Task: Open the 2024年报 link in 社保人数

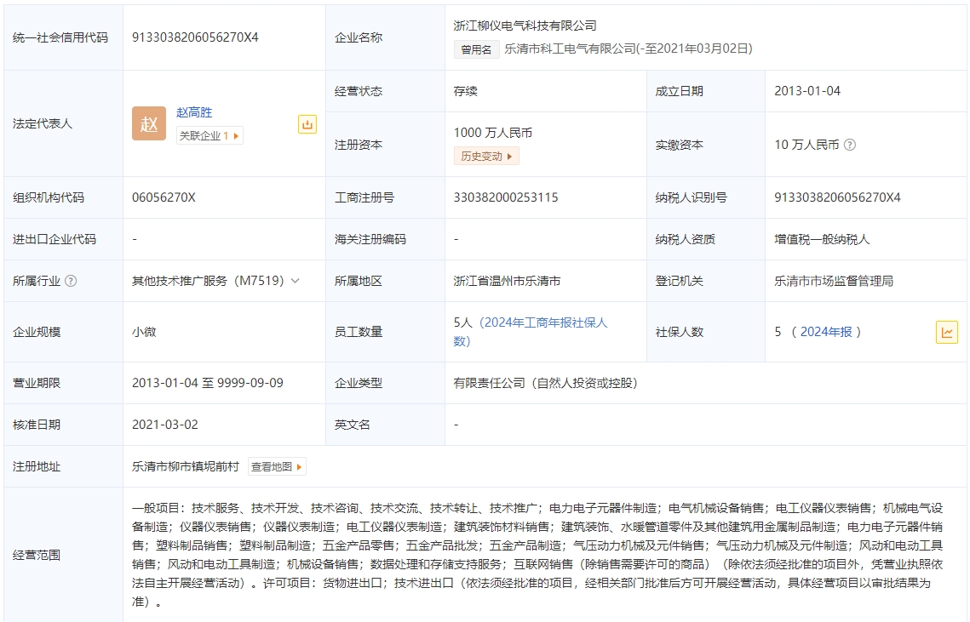Action: pyautogui.click(x=826, y=332)
